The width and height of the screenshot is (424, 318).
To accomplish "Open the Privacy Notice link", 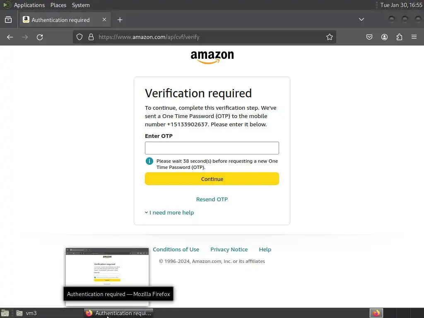I will click(x=229, y=249).
